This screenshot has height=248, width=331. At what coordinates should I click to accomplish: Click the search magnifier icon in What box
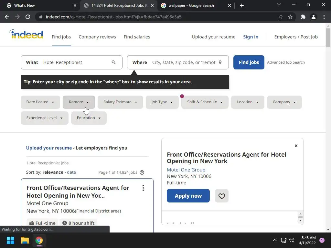(x=113, y=62)
